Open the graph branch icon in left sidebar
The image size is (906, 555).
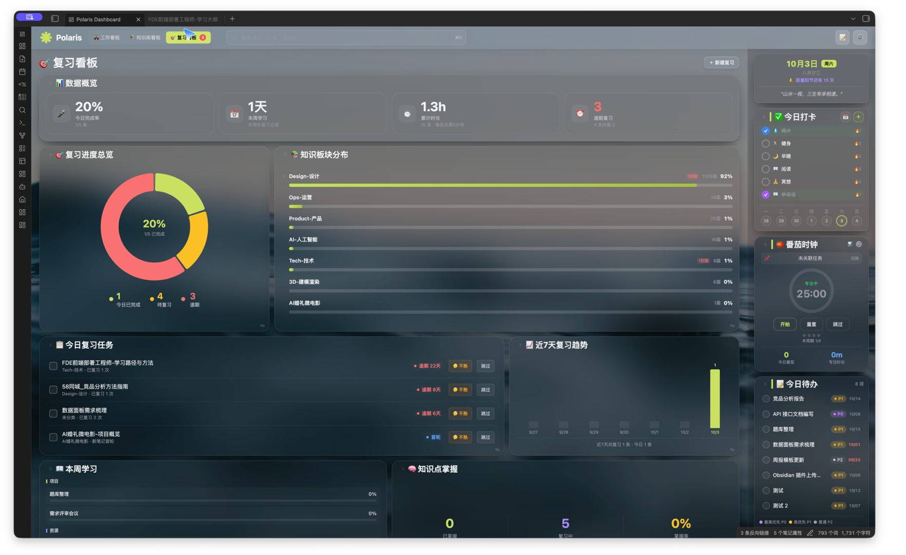tap(22, 136)
